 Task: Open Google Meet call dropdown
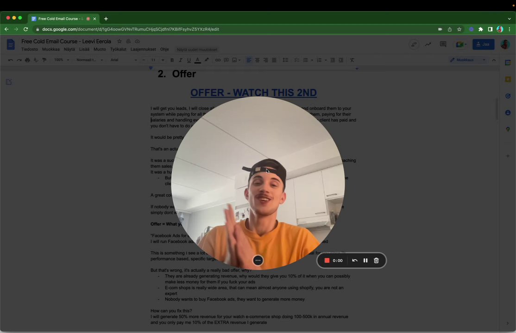461,44
